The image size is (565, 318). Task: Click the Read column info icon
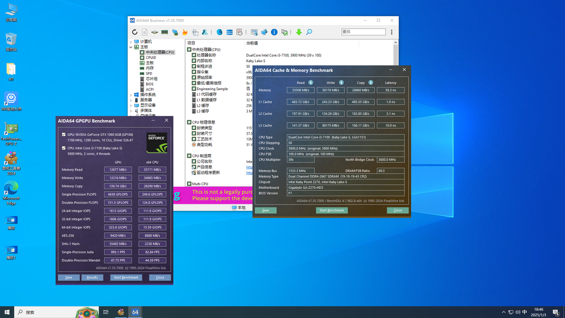coord(311,82)
